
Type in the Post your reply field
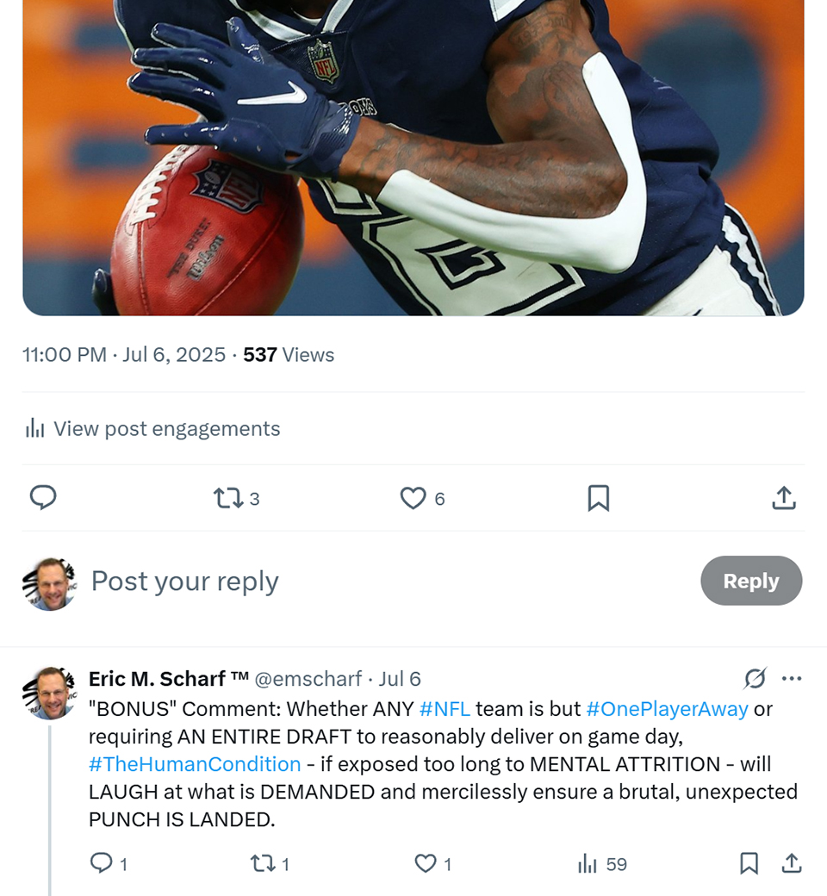[345, 582]
